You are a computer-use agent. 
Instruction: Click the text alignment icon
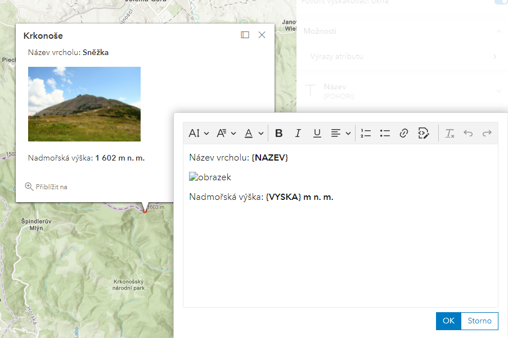[336, 133]
